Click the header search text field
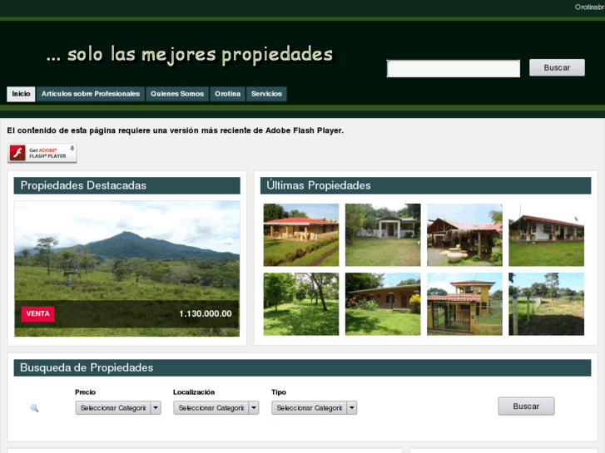This screenshot has width=605, height=453. click(454, 69)
